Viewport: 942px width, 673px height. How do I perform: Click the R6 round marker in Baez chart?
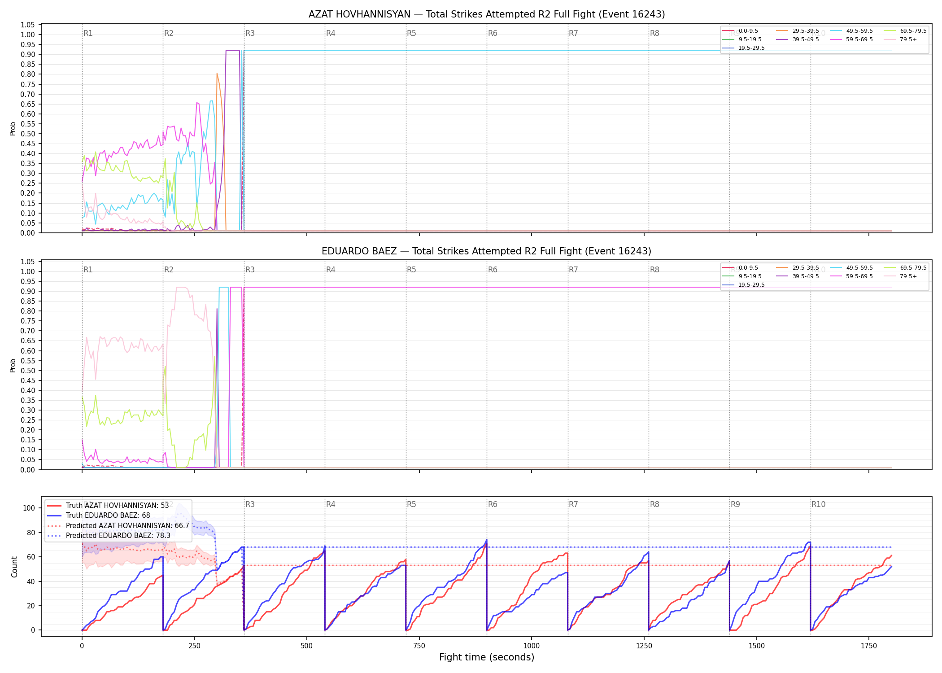pyautogui.click(x=493, y=270)
